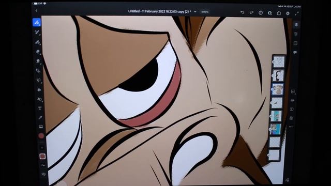The height and width of the screenshot is (186, 331).
Task: Select the layer with the small dark mark
Action: click(x=277, y=103)
